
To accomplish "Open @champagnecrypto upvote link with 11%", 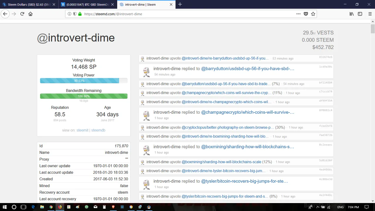I will 226,93.
